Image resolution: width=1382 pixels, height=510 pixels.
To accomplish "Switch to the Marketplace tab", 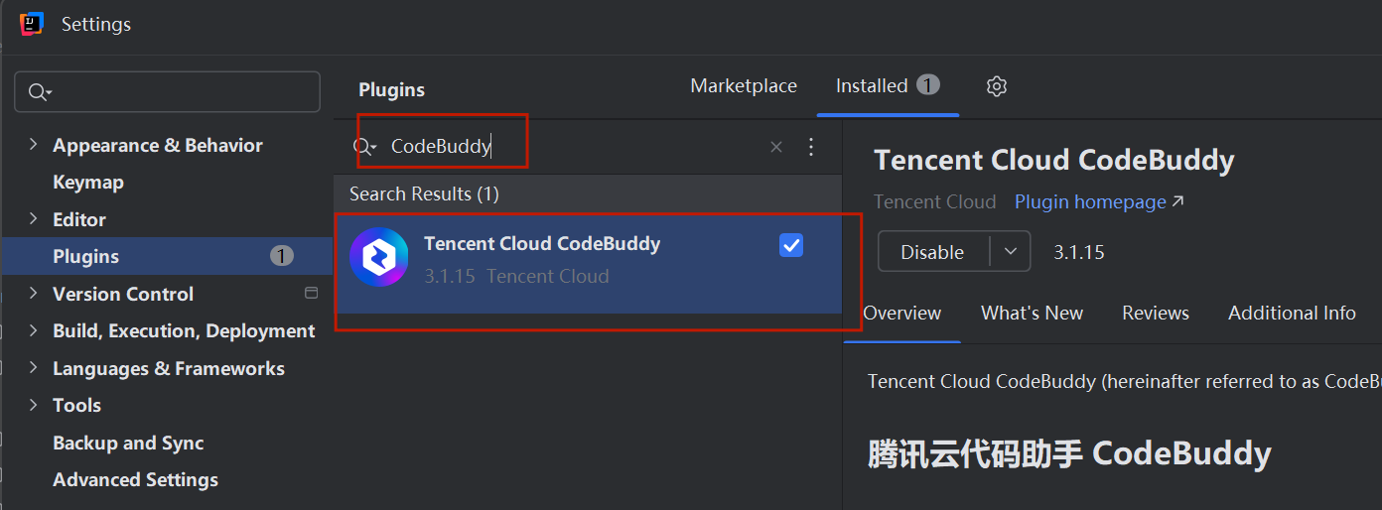I will 744,86.
